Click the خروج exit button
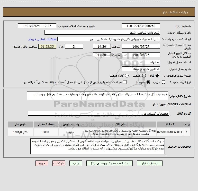 point(42,163)
